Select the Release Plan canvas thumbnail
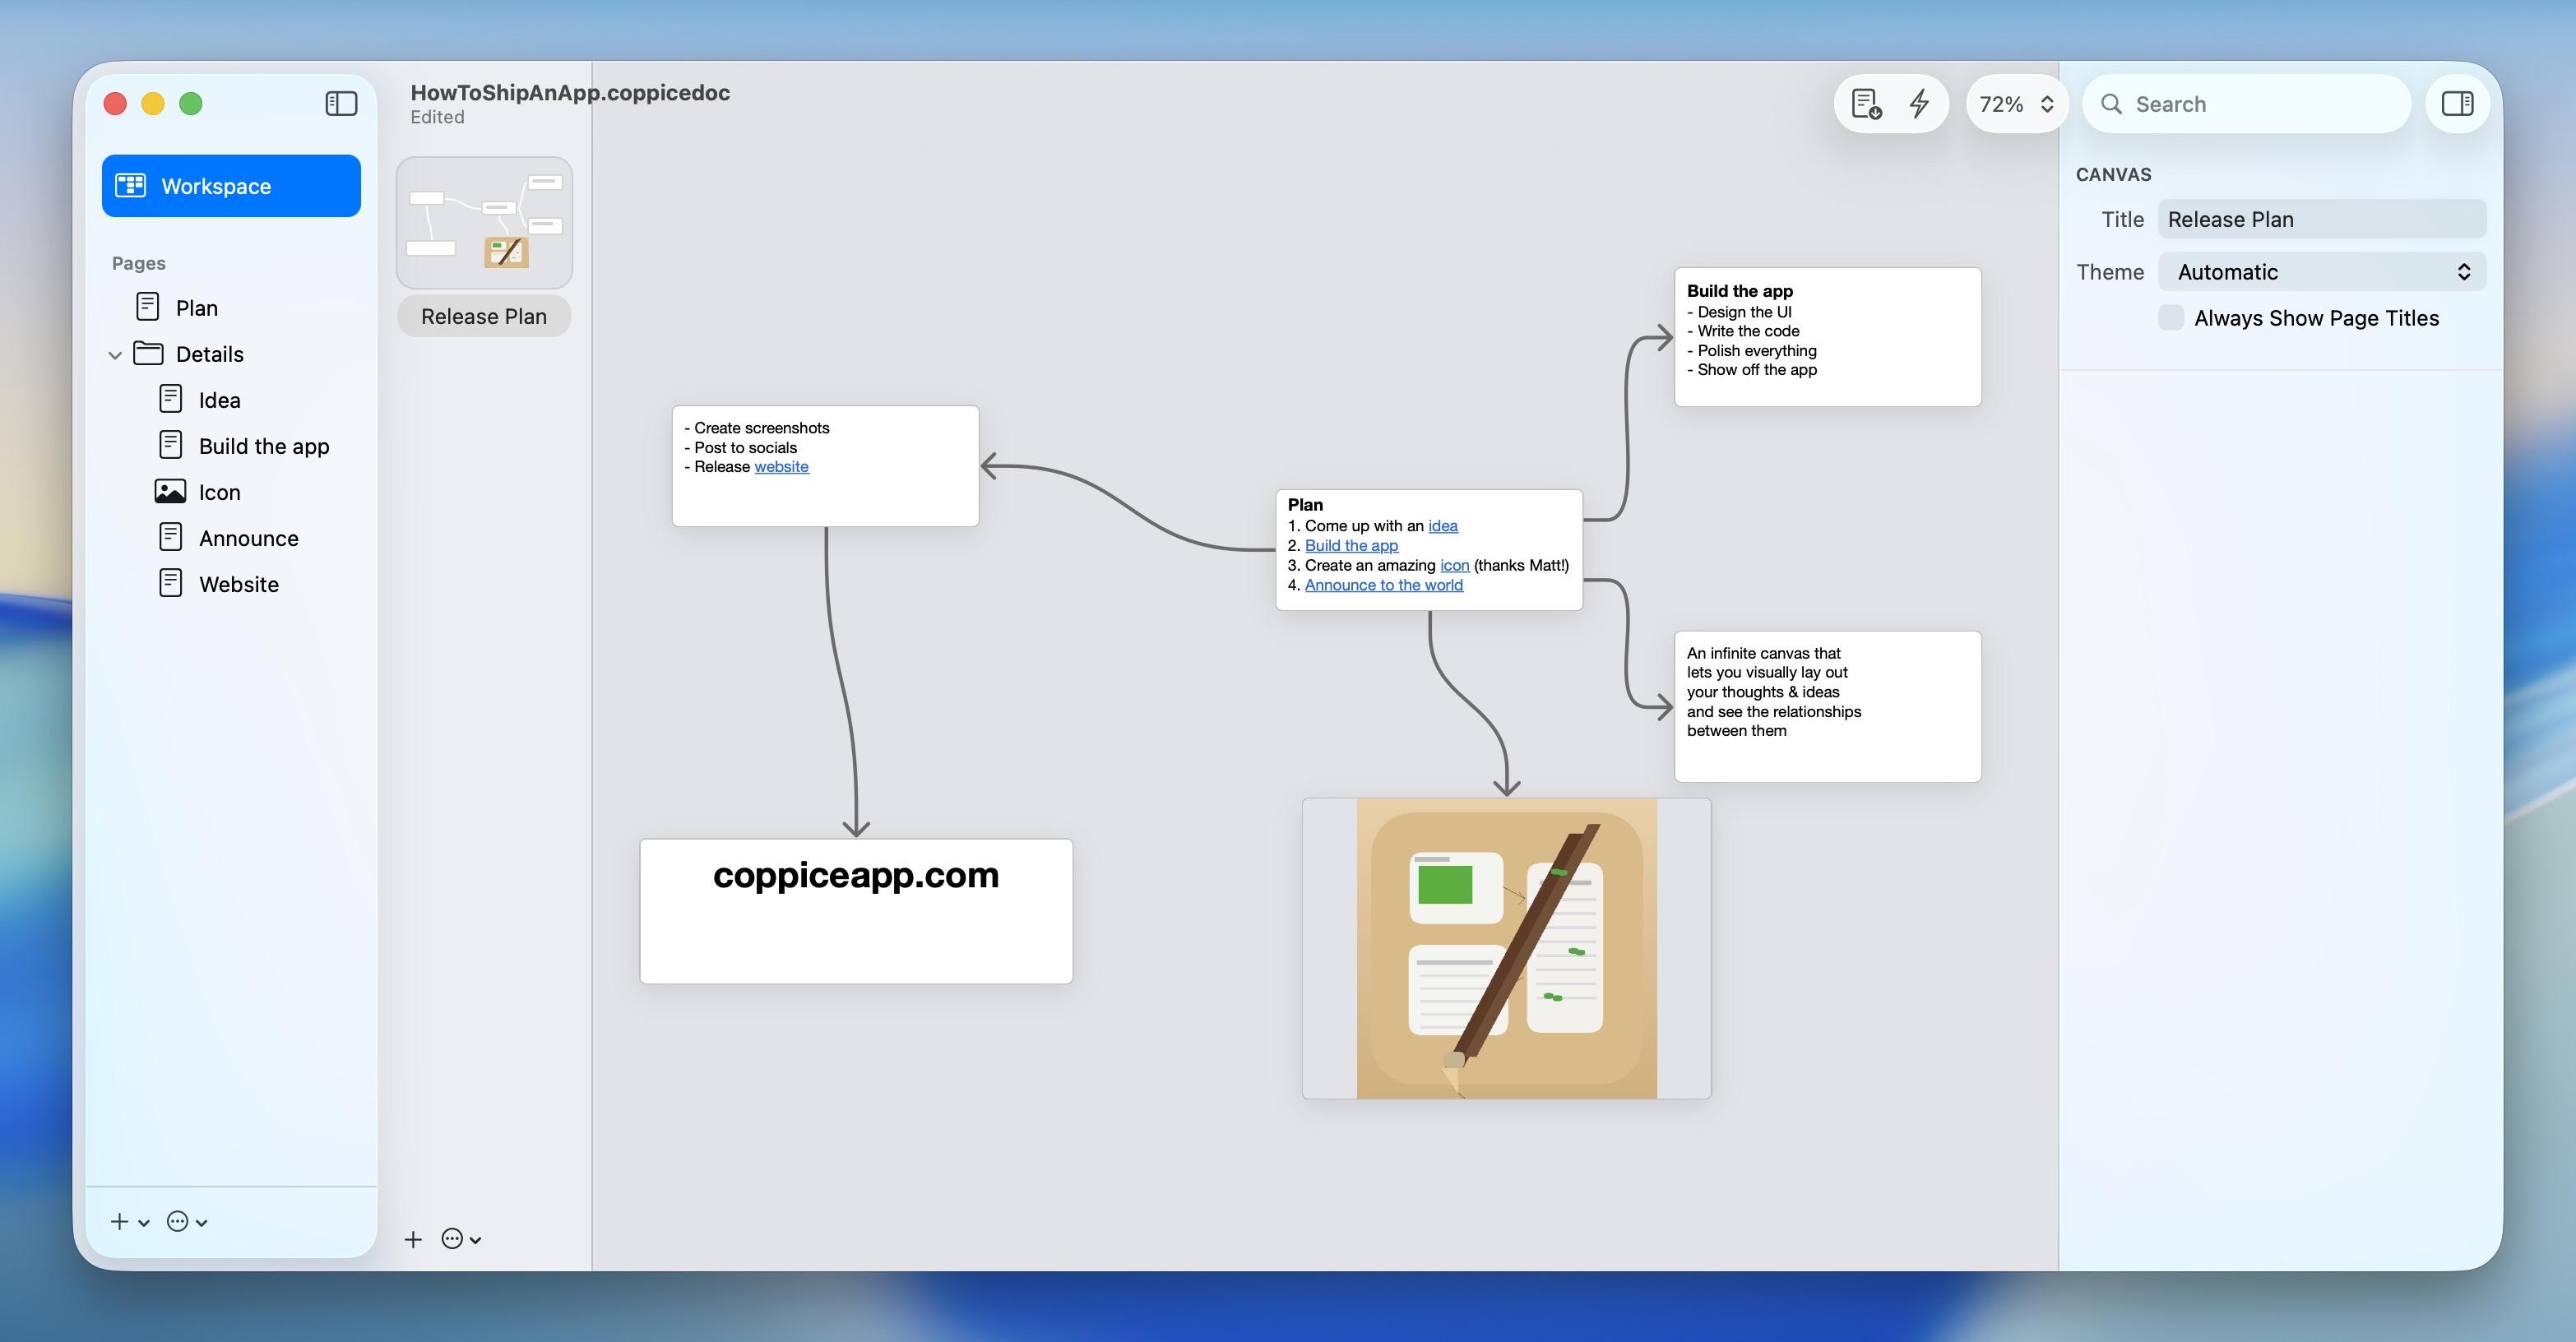 click(484, 222)
